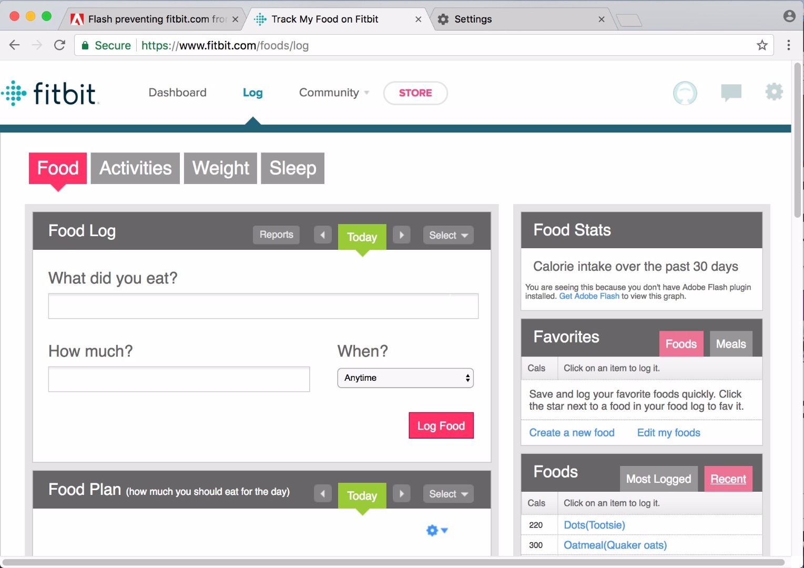
Task: Go to previous day in Food Plan
Action: click(323, 494)
